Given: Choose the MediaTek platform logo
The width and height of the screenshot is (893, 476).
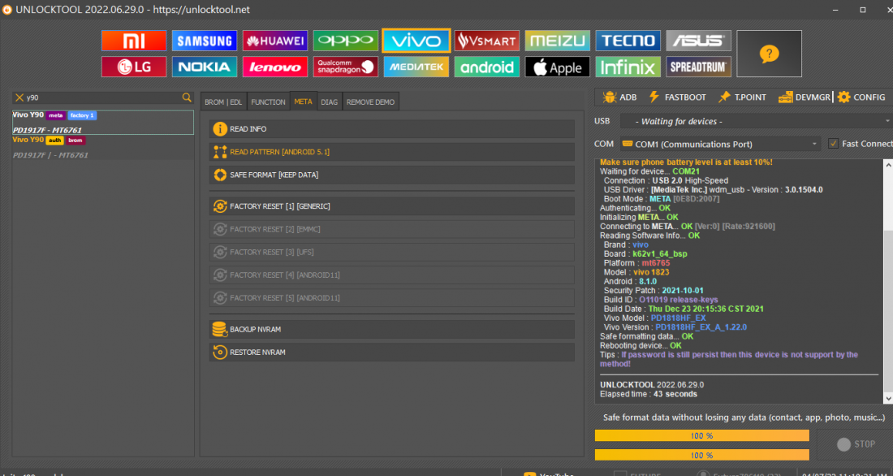Looking at the screenshot, I should (x=416, y=67).
